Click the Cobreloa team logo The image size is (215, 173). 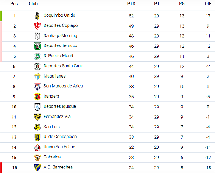point(37,158)
